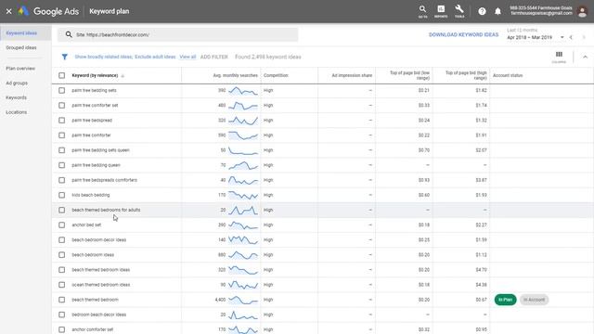Click the In Account badge for beach themed bedroom
Image resolution: width=594 pixels, height=334 pixels.
[535, 300]
